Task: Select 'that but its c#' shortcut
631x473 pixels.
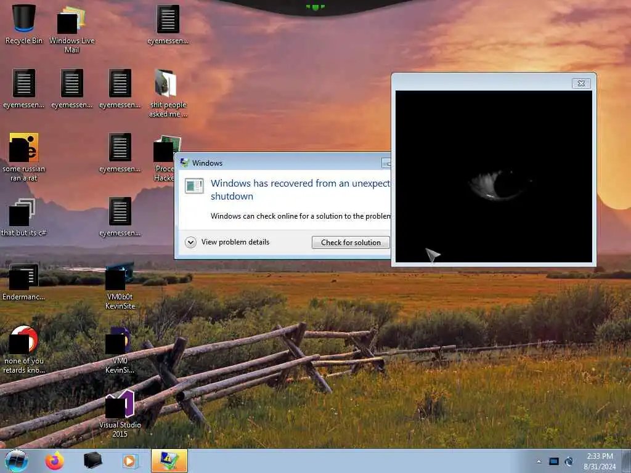Action: coord(24,217)
